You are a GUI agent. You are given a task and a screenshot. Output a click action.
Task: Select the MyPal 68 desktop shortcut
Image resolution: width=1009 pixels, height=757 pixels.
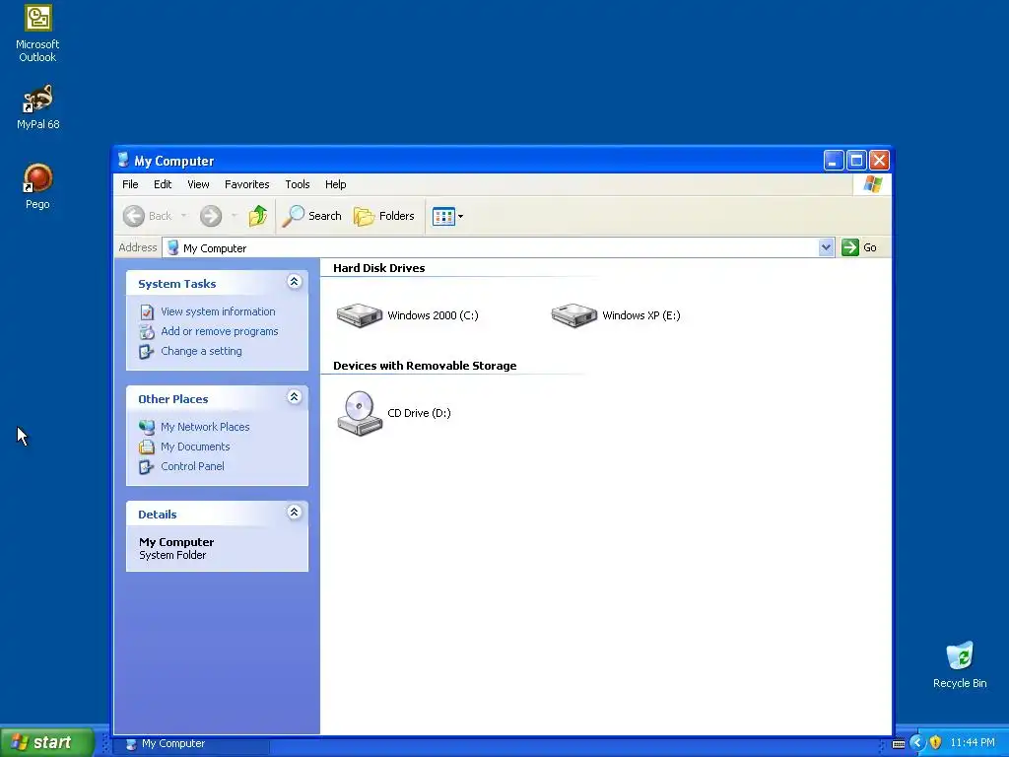(x=37, y=106)
